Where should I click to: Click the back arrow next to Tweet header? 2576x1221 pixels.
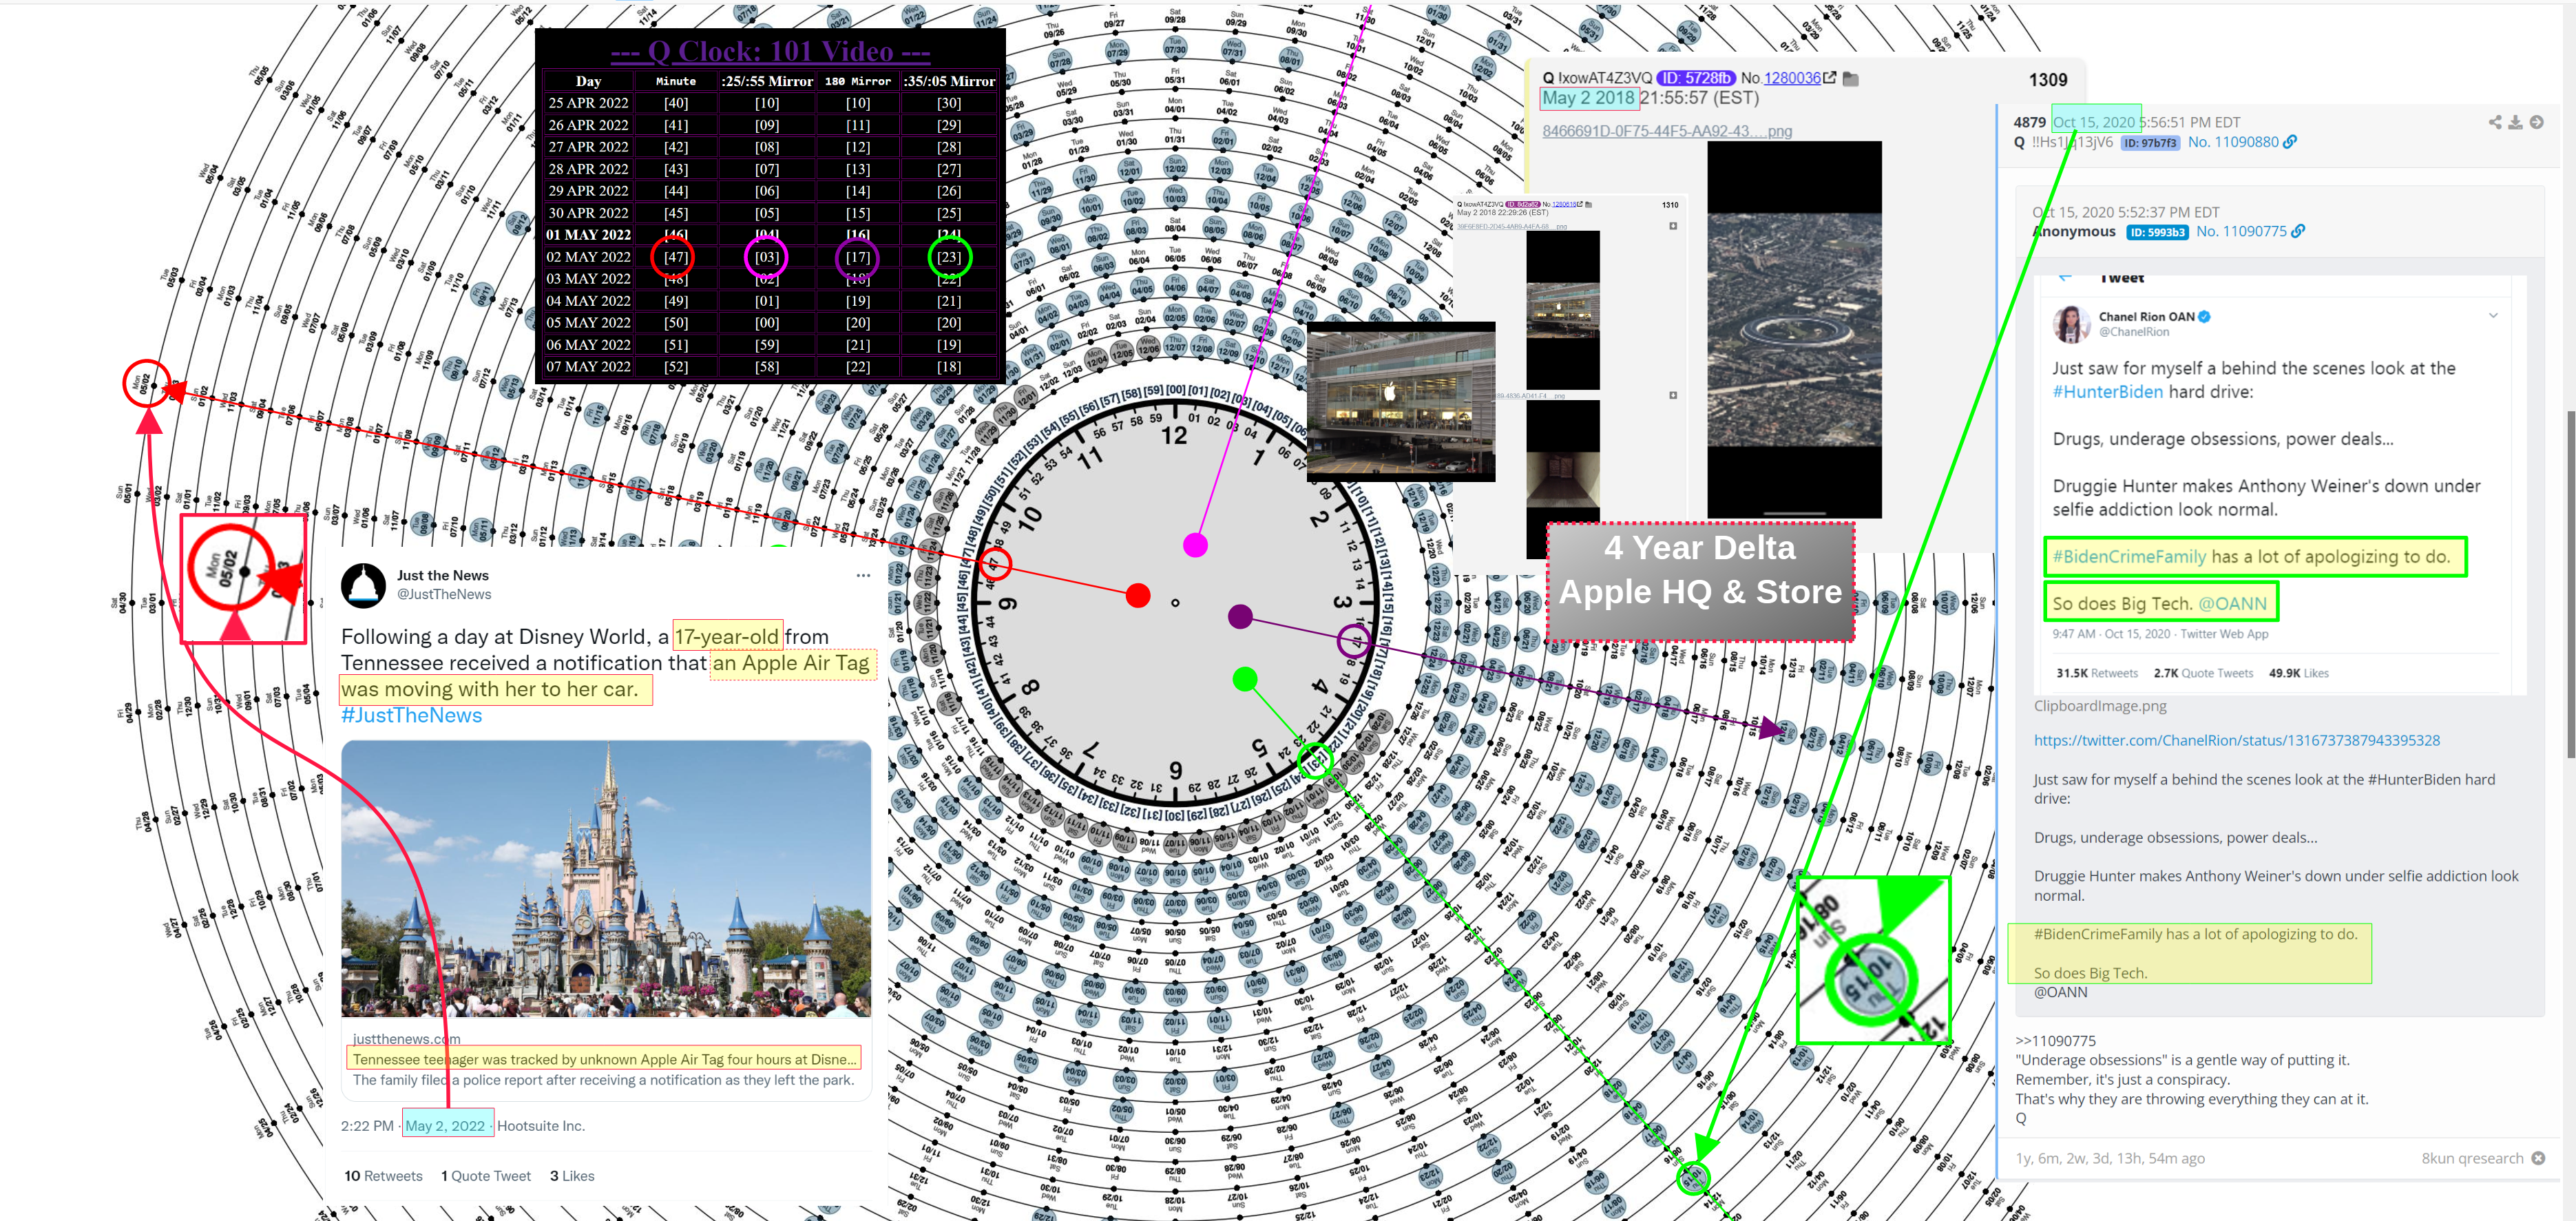[2066, 278]
